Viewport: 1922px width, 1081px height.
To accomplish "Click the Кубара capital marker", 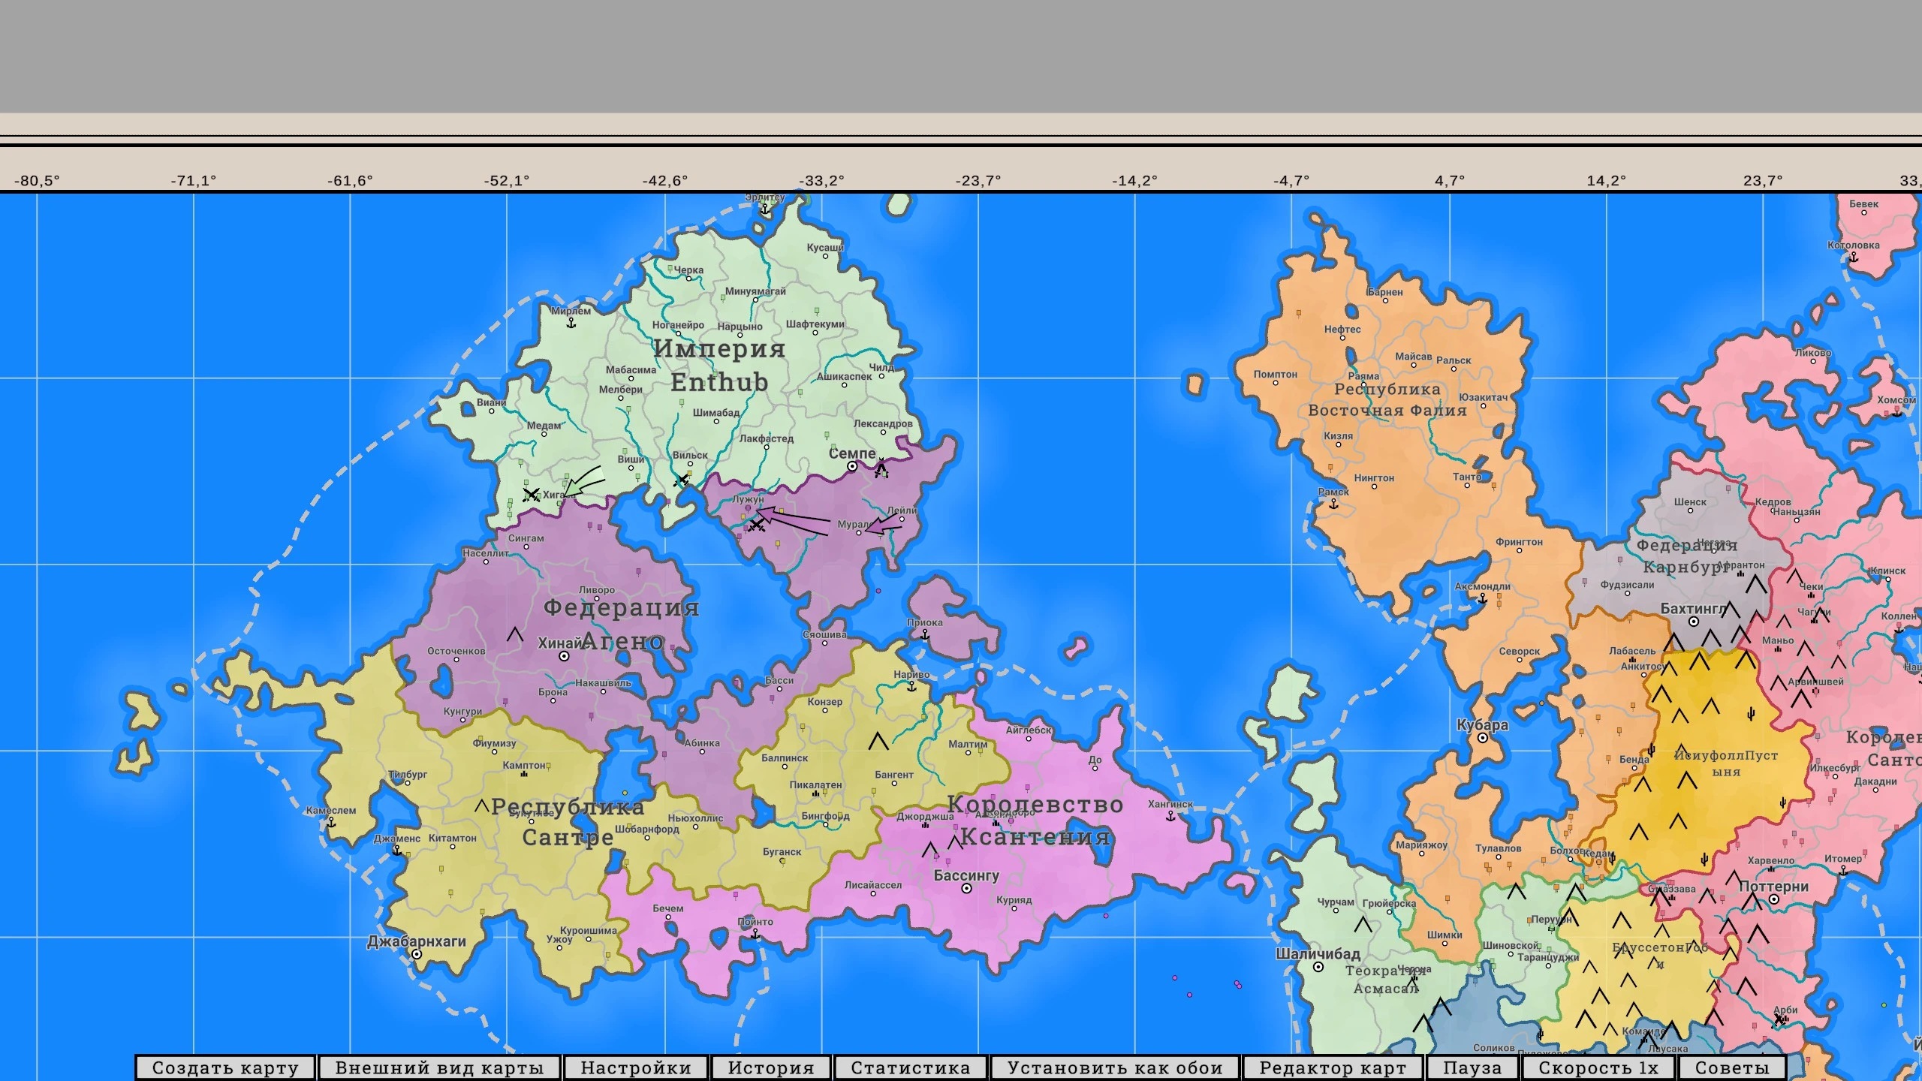I will point(1482,738).
